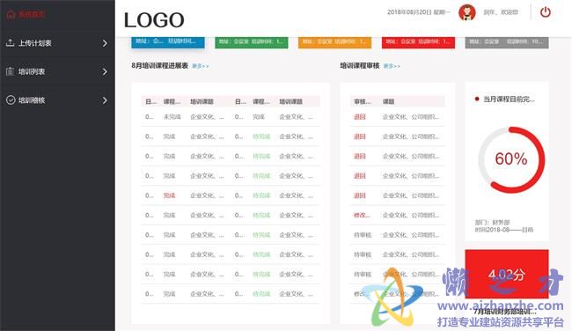Open the user avatar in the header
The height and width of the screenshot is (331, 572).
tap(467, 12)
